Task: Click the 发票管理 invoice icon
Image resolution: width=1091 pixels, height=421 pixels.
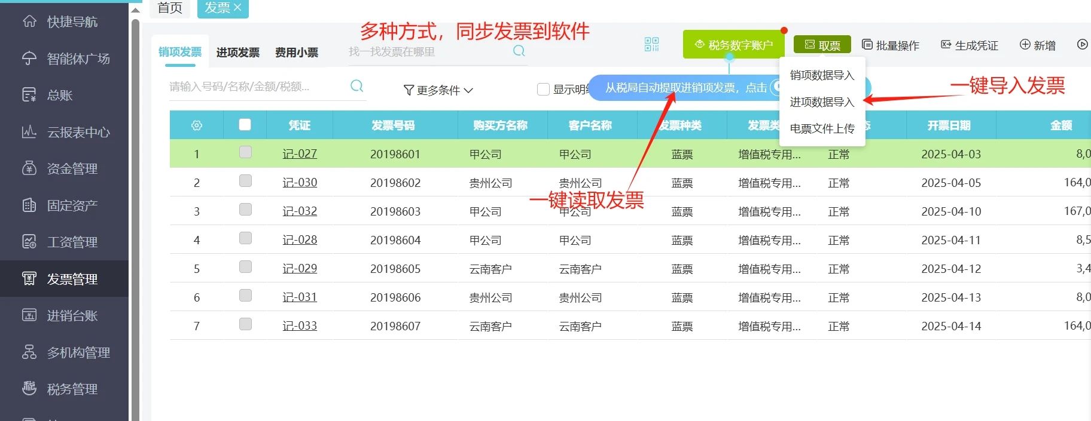Action: click(x=29, y=279)
